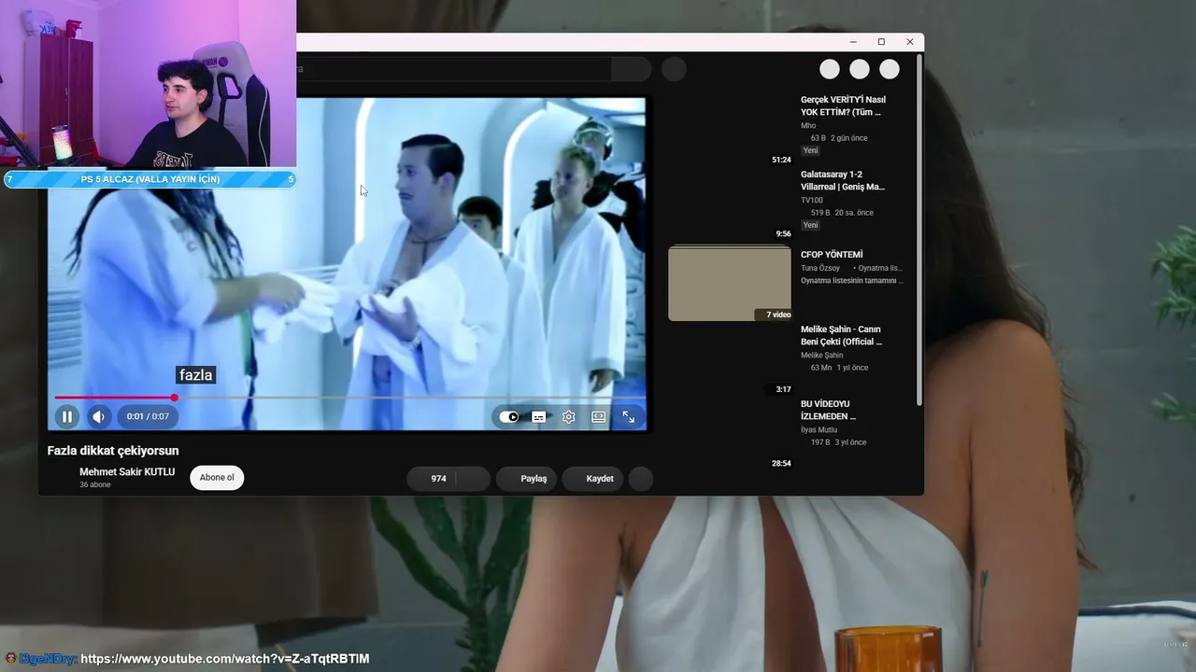
Task: Click the middle round button in YouTube header
Action: [x=860, y=69]
